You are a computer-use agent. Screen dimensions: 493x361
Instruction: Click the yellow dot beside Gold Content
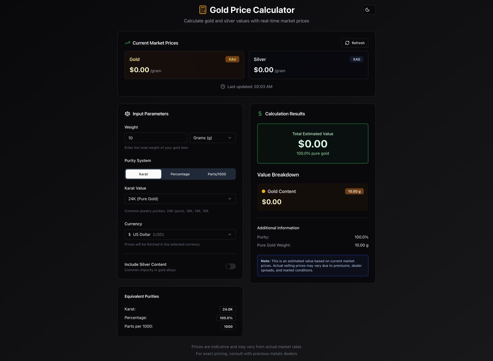[263, 191]
